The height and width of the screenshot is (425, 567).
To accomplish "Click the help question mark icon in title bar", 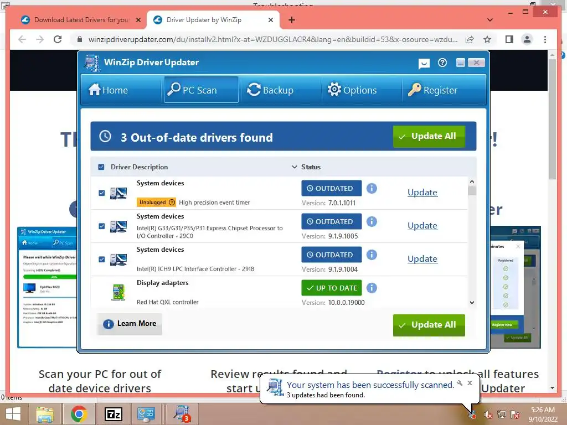I will [442, 63].
